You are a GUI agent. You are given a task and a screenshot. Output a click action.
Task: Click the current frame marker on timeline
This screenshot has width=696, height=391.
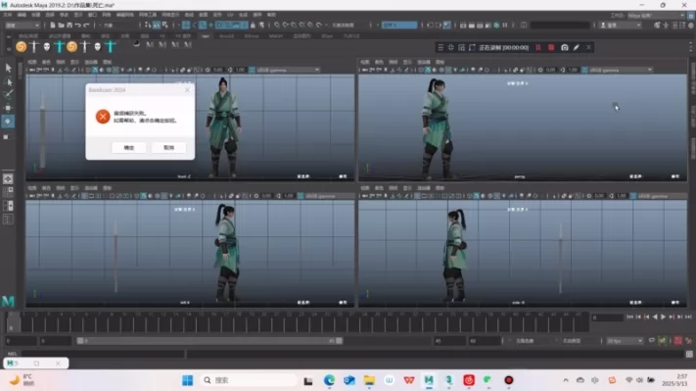pos(14,322)
